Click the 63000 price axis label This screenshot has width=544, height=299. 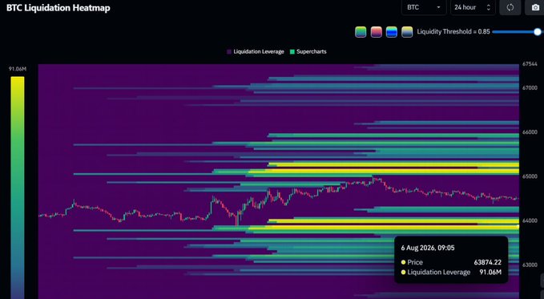click(530, 265)
